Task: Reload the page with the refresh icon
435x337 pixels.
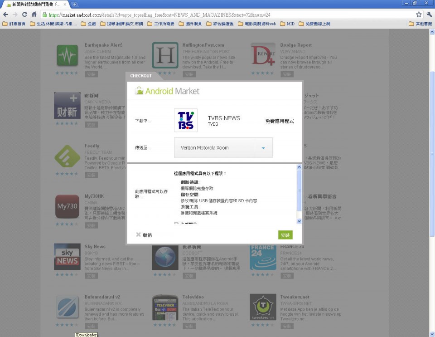Action: [x=24, y=15]
